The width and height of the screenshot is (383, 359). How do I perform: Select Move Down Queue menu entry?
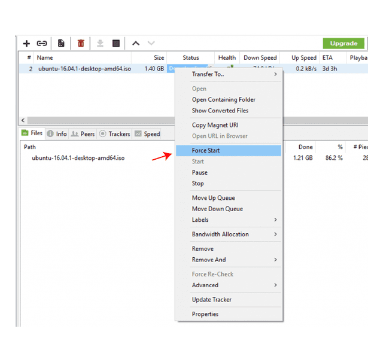[229, 209]
